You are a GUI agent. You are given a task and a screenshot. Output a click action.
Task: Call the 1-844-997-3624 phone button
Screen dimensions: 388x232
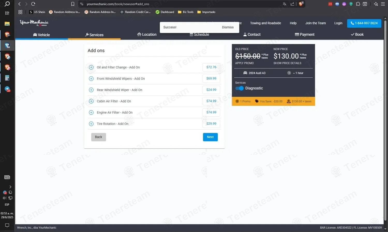(x=364, y=23)
